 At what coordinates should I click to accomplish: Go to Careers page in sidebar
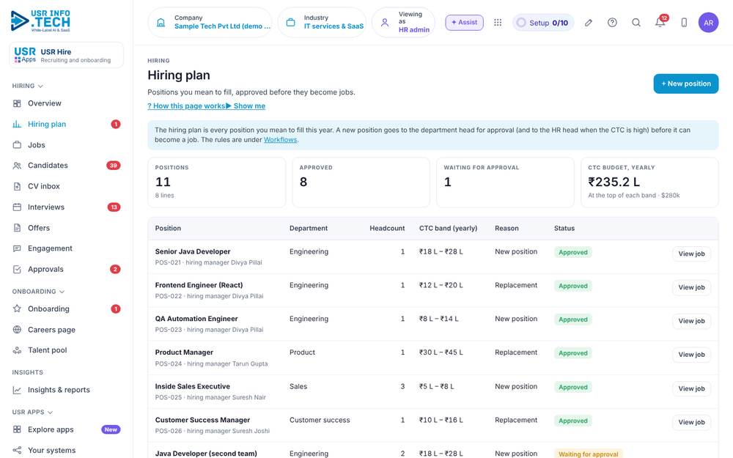[x=67, y=330]
